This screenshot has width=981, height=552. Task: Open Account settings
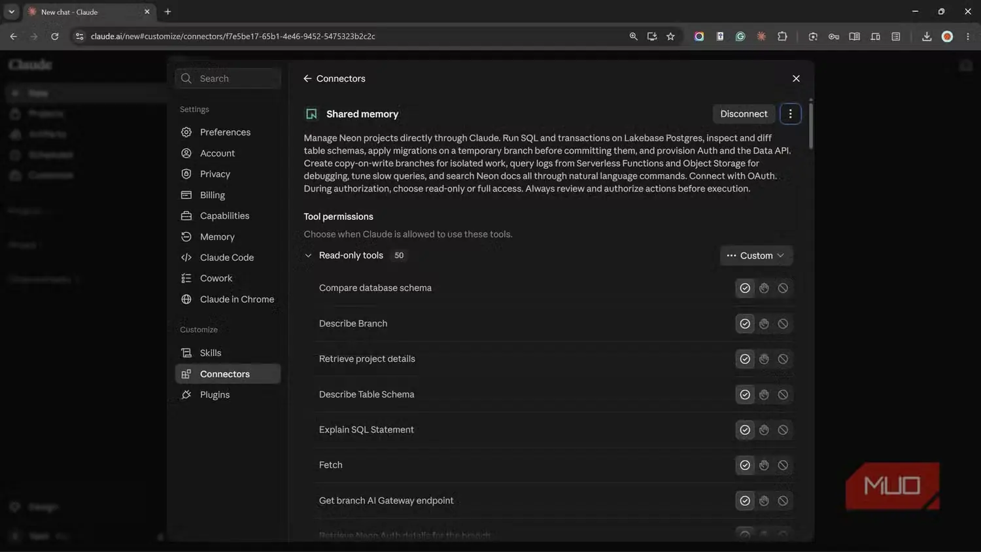[228, 153]
